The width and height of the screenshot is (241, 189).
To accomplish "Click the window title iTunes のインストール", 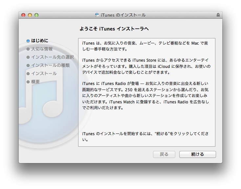I will tap(123, 15).
